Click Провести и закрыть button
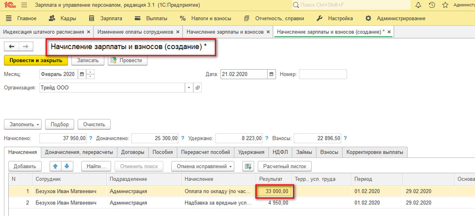475x216 pixels. [36, 60]
